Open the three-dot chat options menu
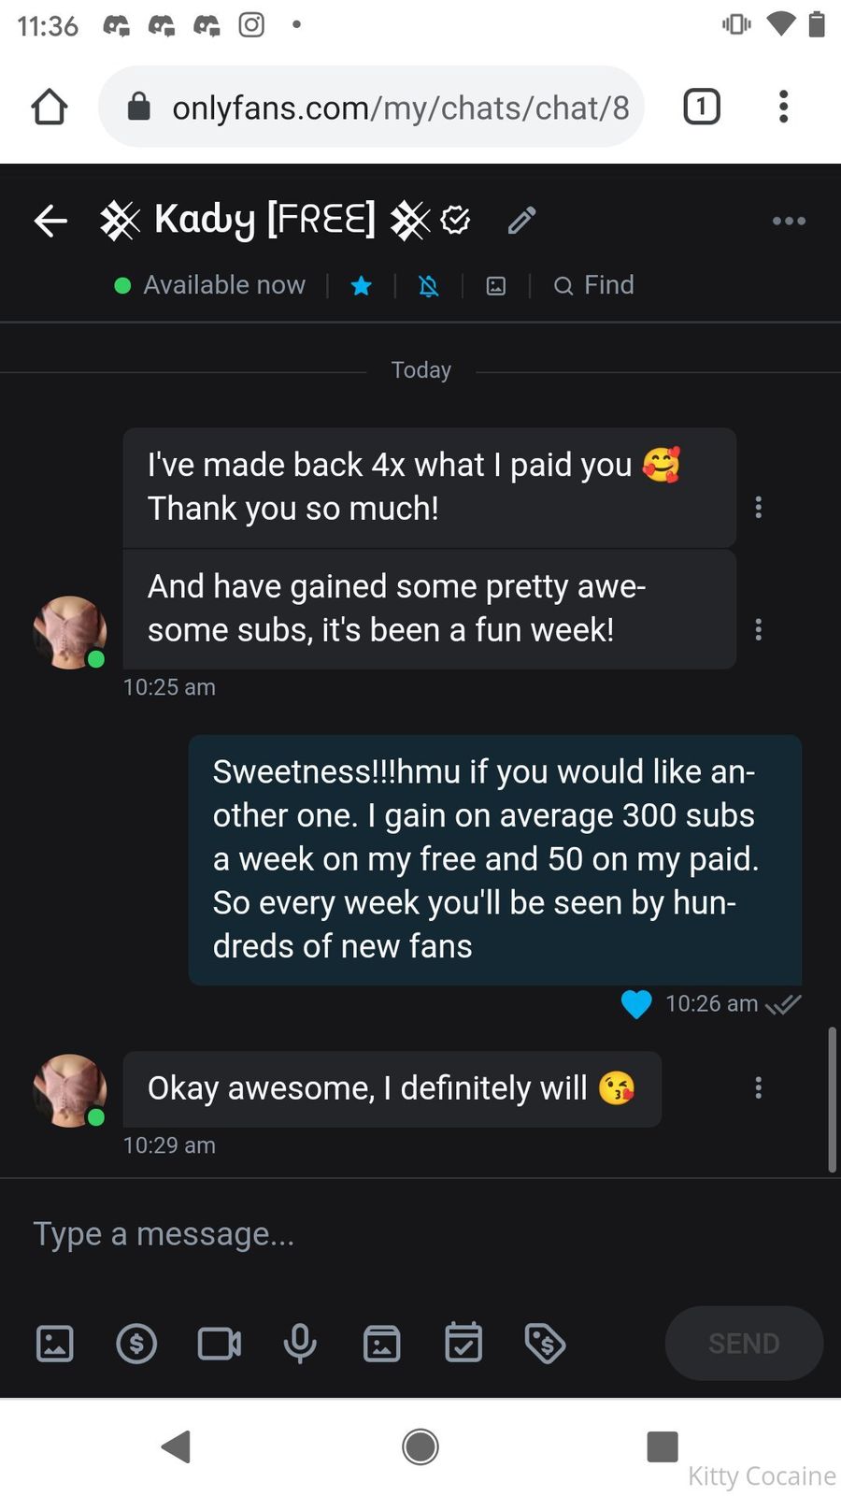This screenshot has width=841, height=1496. pos(789,221)
